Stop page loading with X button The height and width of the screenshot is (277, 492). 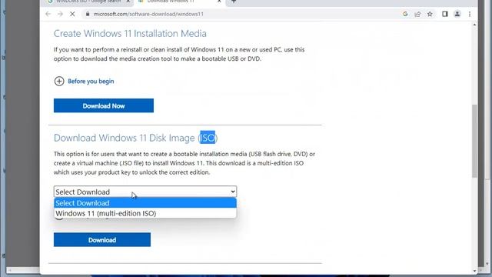72,14
